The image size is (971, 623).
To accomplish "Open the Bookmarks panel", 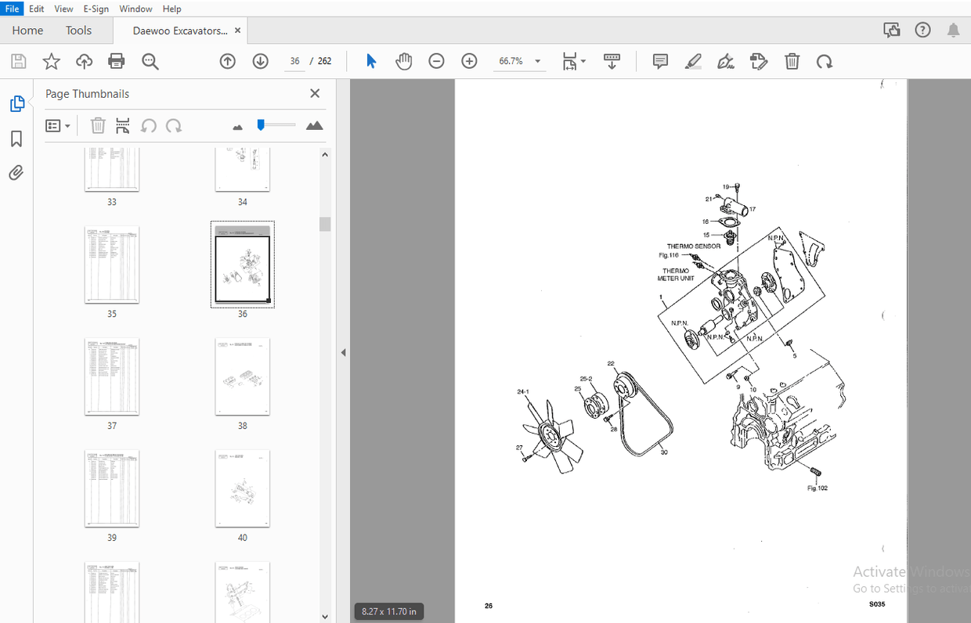I will (16, 139).
